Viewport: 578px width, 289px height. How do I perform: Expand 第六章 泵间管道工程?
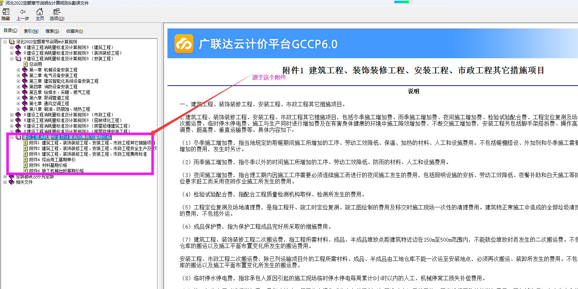pos(18,98)
